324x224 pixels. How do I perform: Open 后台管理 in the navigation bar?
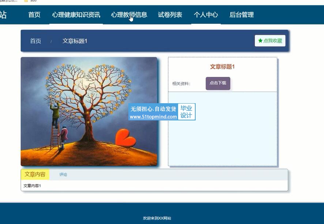point(242,15)
